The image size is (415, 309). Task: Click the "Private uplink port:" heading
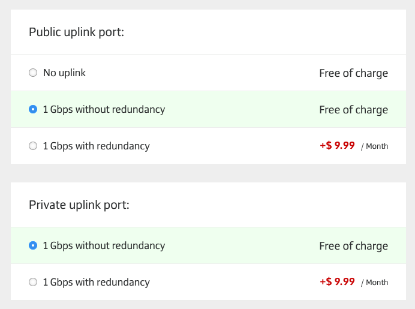tap(79, 205)
